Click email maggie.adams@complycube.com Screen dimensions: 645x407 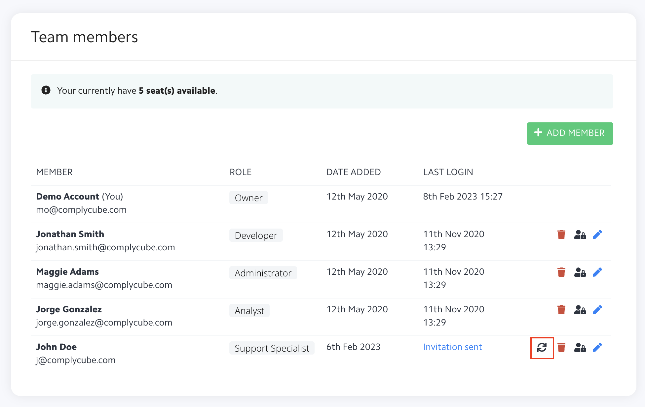click(x=104, y=285)
